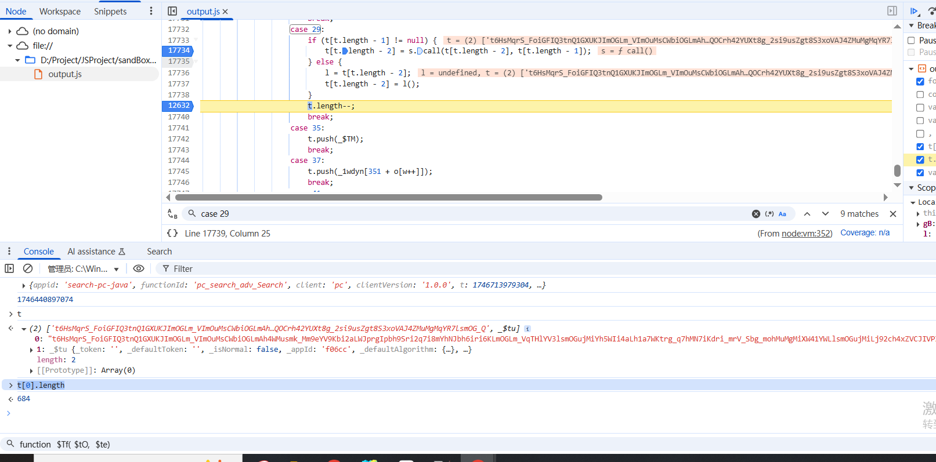This screenshot has height=462, width=936.
Task: Create a live expression with eye icon
Action: (x=139, y=268)
